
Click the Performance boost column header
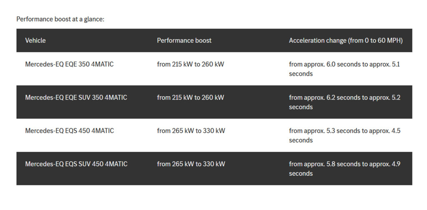pyautogui.click(x=184, y=40)
